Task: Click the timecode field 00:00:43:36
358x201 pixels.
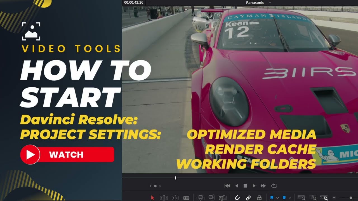Action: pos(134,3)
